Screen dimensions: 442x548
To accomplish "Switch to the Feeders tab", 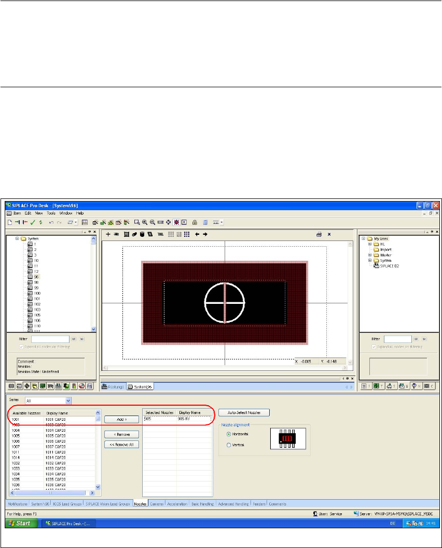I will (x=259, y=504).
